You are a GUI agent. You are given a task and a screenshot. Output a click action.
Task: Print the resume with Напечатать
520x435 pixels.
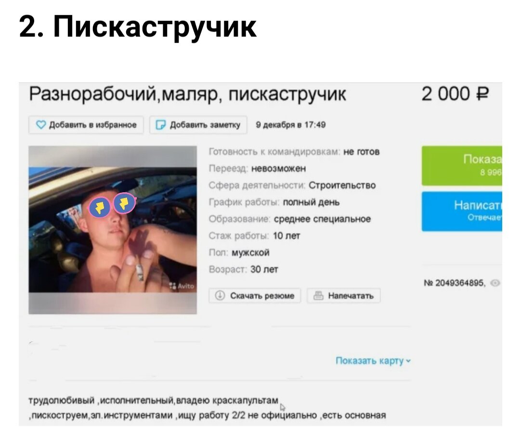[344, 295]
